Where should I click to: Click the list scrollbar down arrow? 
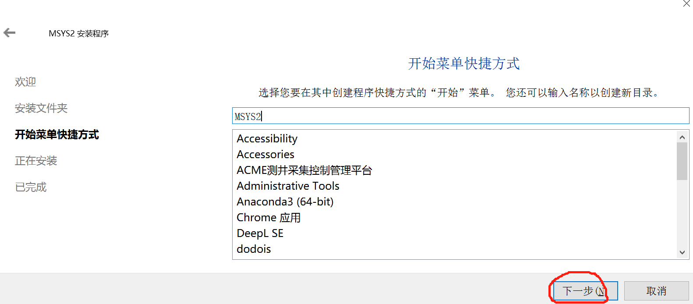pos(682,252)
